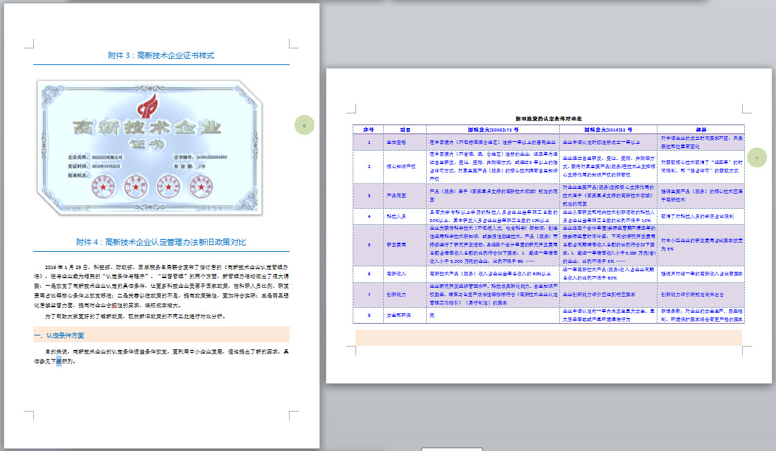Click the empty orange shaded bar below the table
Screen dimensions: 776x451
click(x=548, y=338)
